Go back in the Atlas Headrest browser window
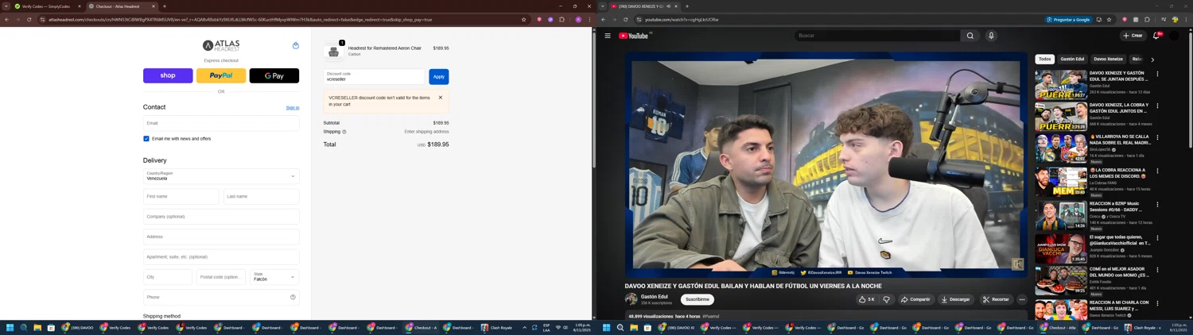Screen dimensions: 1193x335 click(x=6, y=20)
